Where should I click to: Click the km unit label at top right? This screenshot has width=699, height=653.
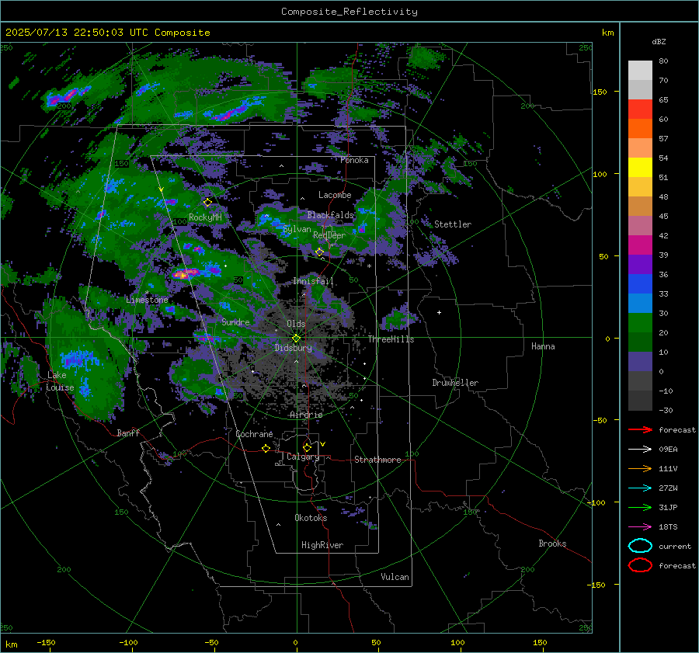[607, 33]
